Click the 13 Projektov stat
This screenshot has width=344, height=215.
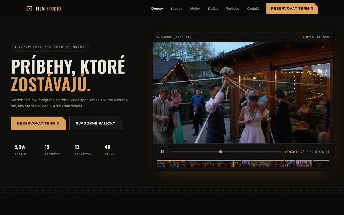point(86,149)
